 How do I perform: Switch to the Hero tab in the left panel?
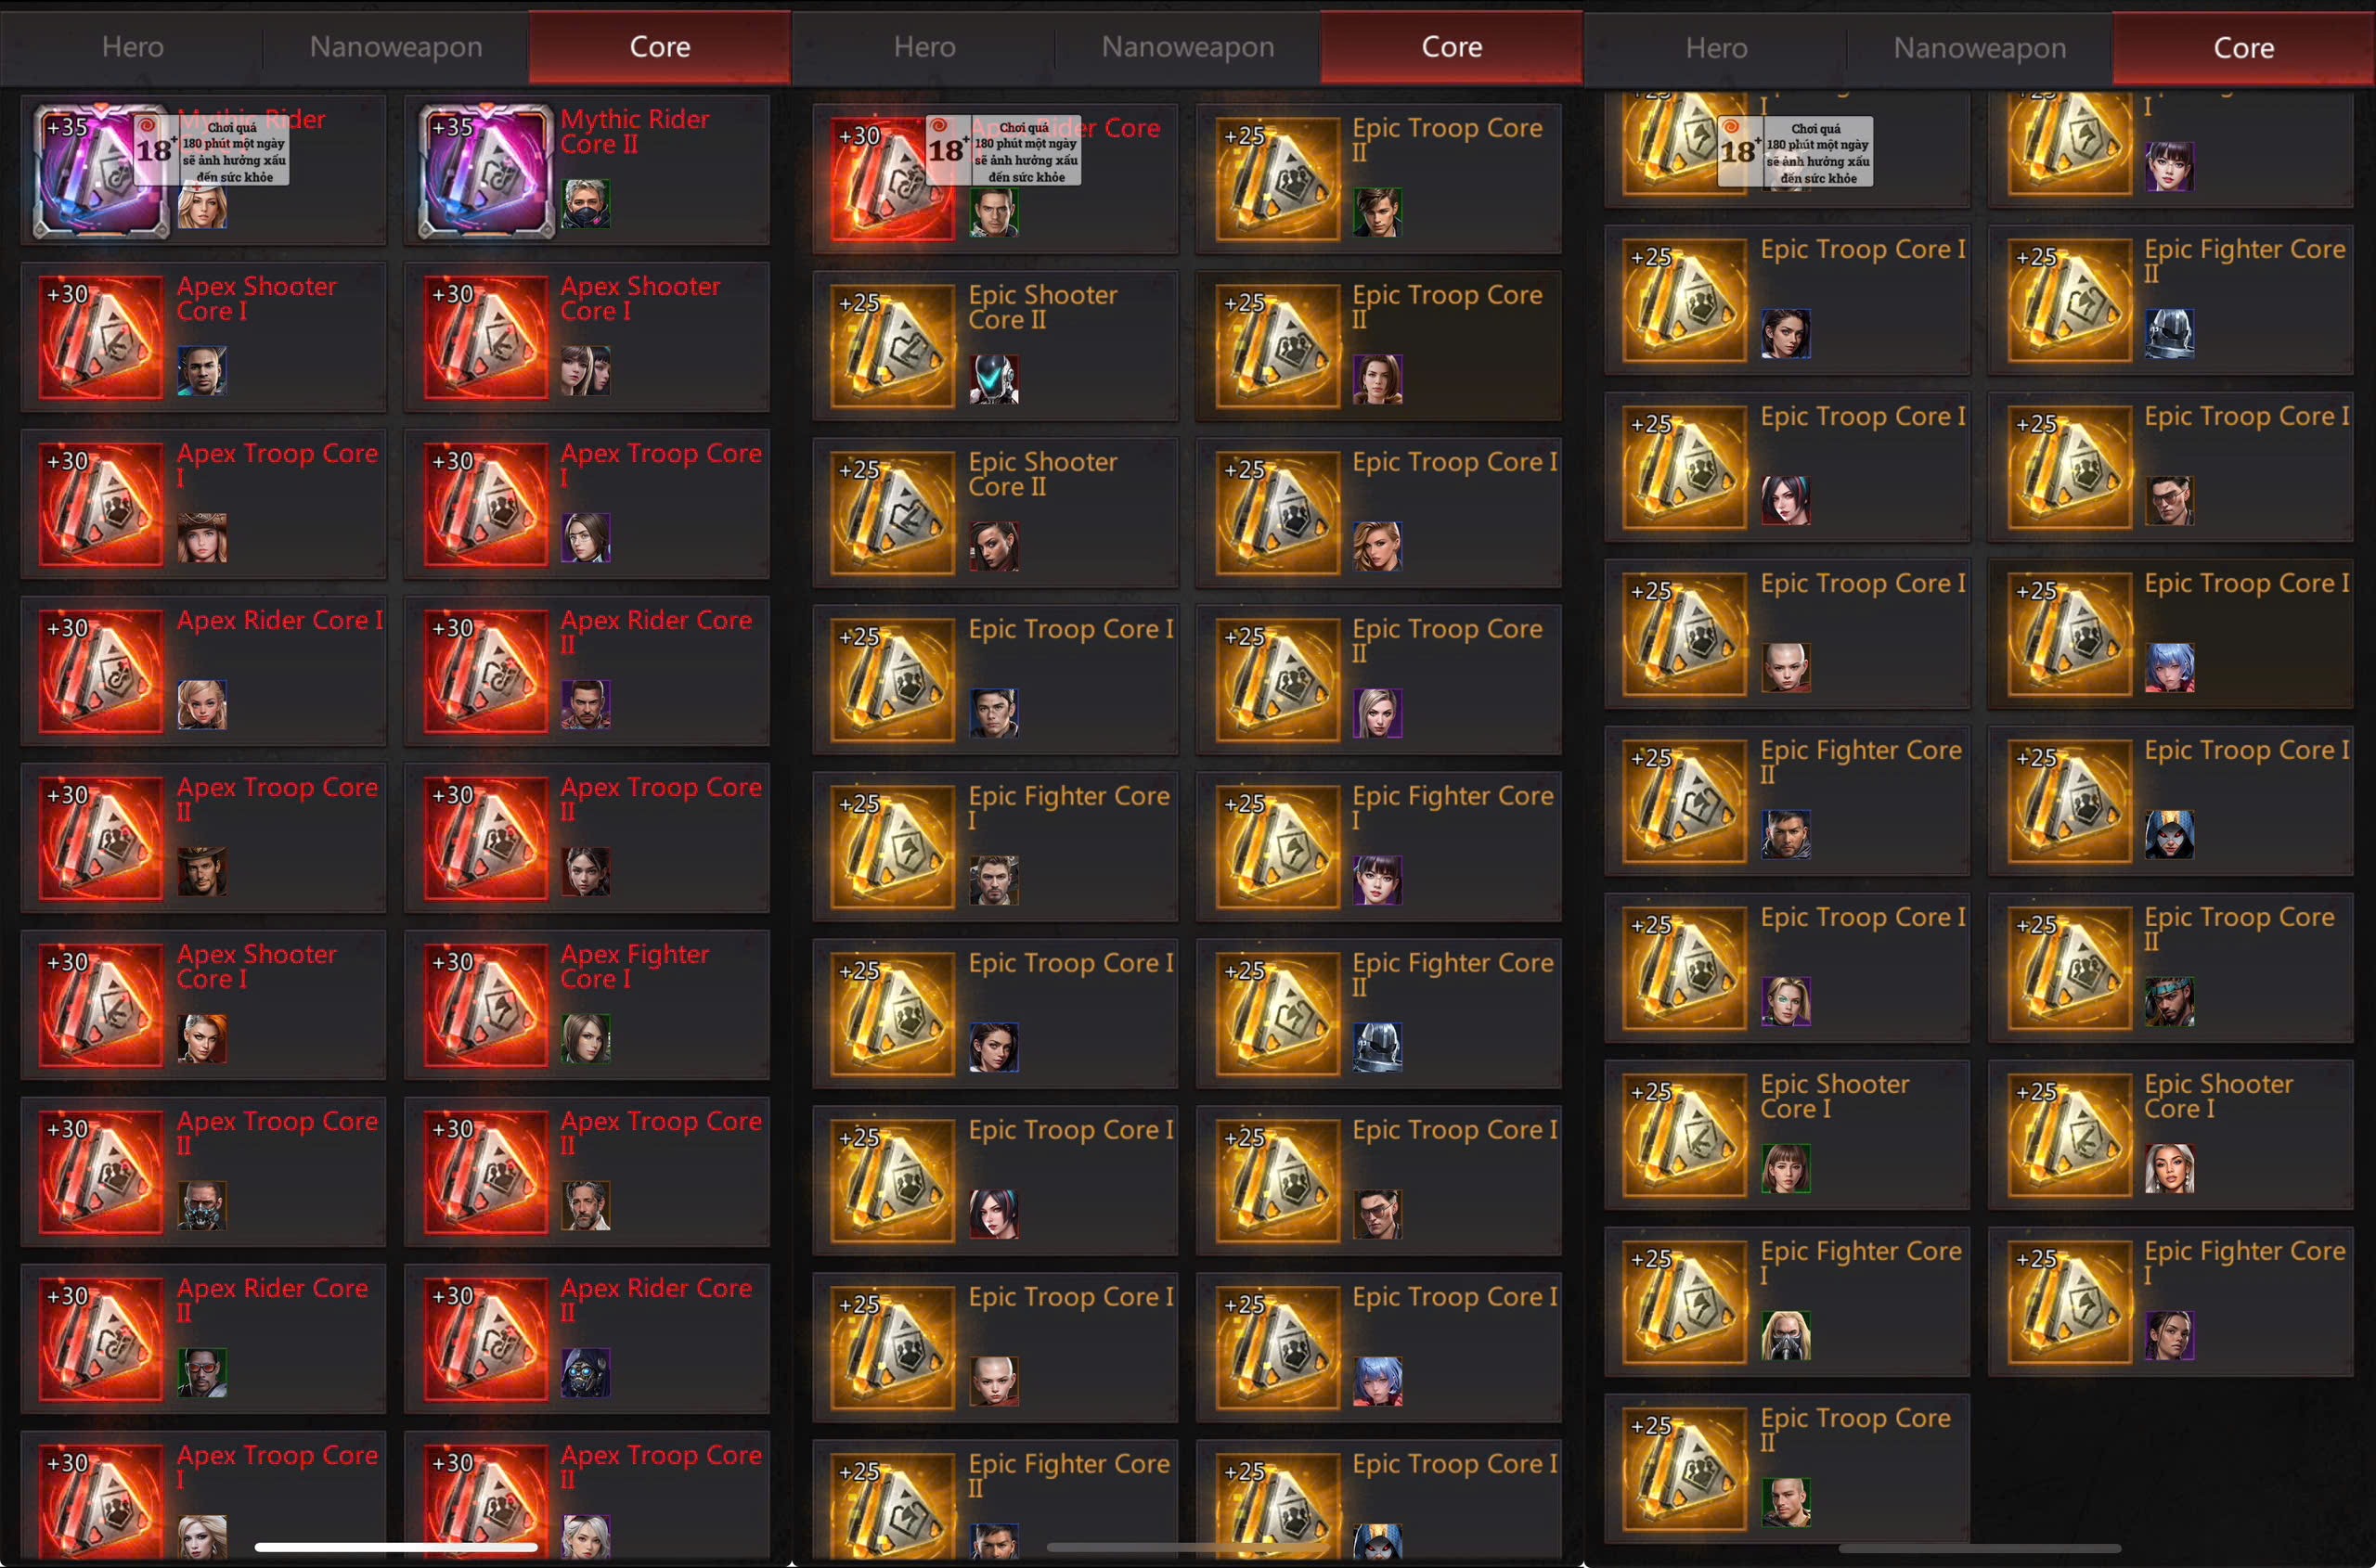pyautogui.click(x=132, y=47)
